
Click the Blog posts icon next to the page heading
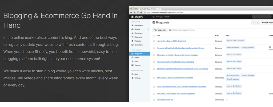pos(154,22)
